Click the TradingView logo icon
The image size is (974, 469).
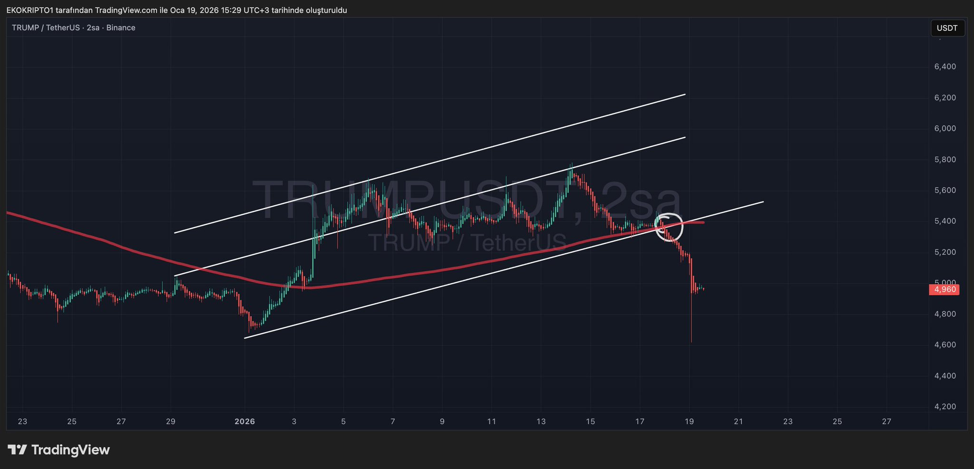coord(17,450)
